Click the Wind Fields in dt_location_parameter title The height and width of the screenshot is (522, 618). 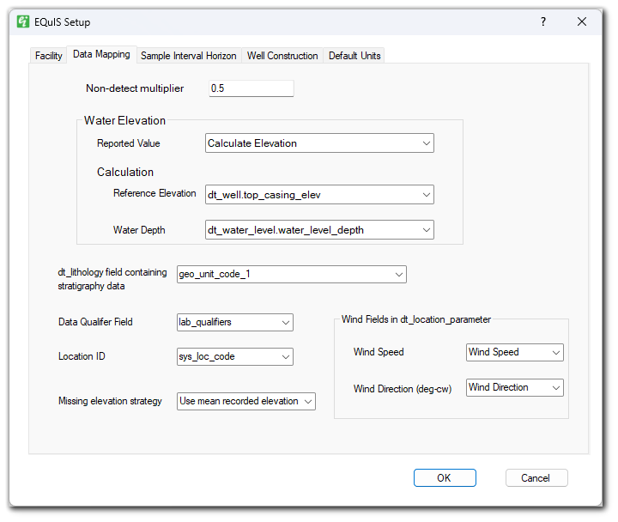tap(416, 319)
